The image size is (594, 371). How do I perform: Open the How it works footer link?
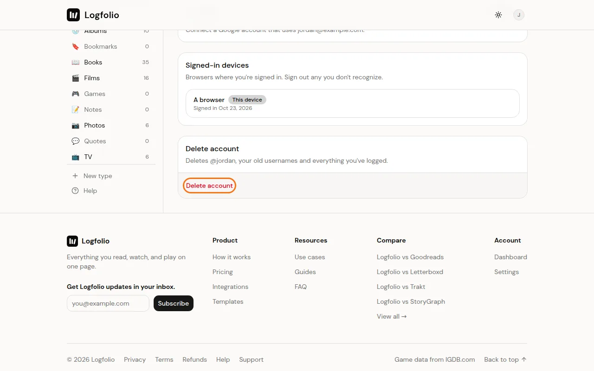tap(232, 257)
